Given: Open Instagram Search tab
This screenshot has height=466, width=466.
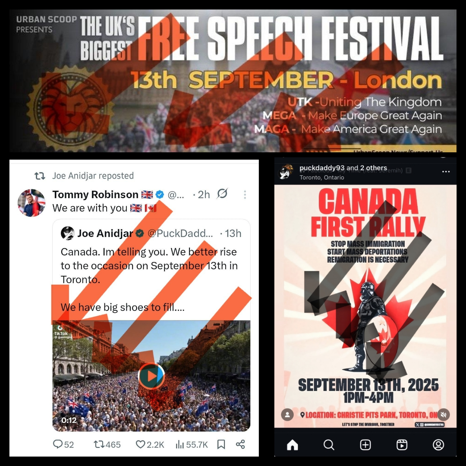Looking at the screenshot, I should 329,444.
